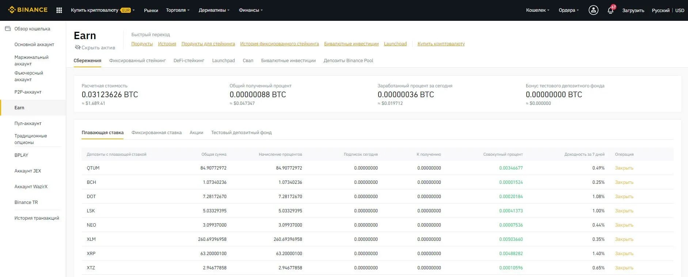Expand Купить криптовалюту dropdown
688x277 pixels.
pyautogui.click(x=103, y=10)
